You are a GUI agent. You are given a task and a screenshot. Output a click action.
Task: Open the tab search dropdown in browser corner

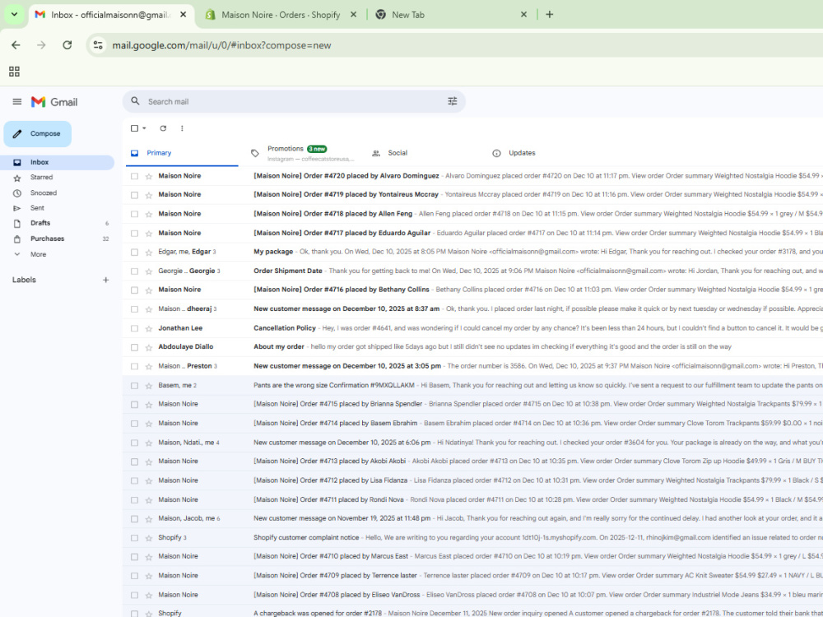[x=14, y=15]
